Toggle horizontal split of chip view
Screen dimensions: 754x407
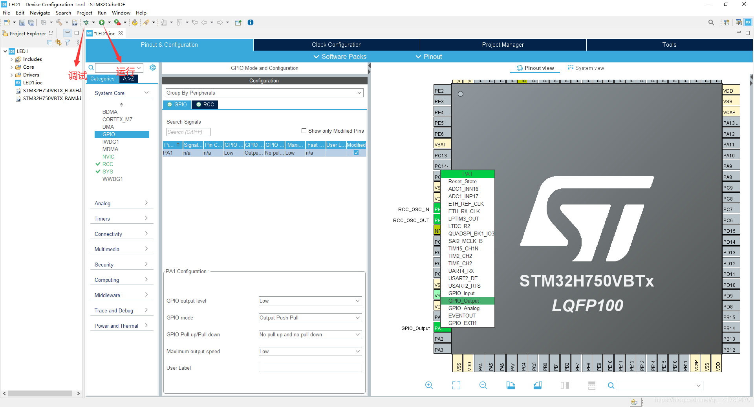click(592, 385)
